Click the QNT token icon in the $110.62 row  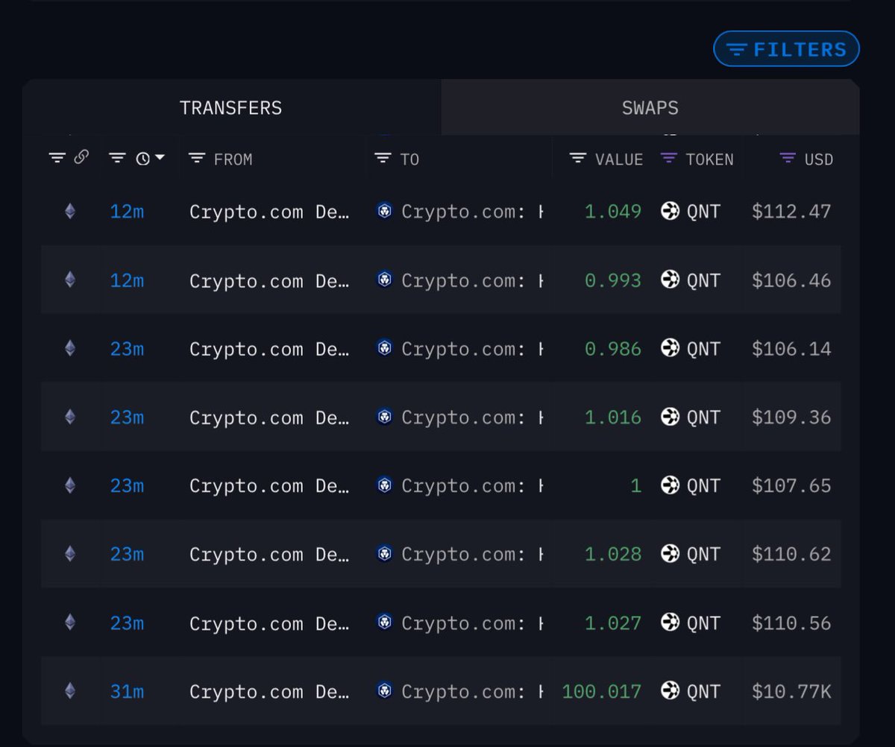670,554
